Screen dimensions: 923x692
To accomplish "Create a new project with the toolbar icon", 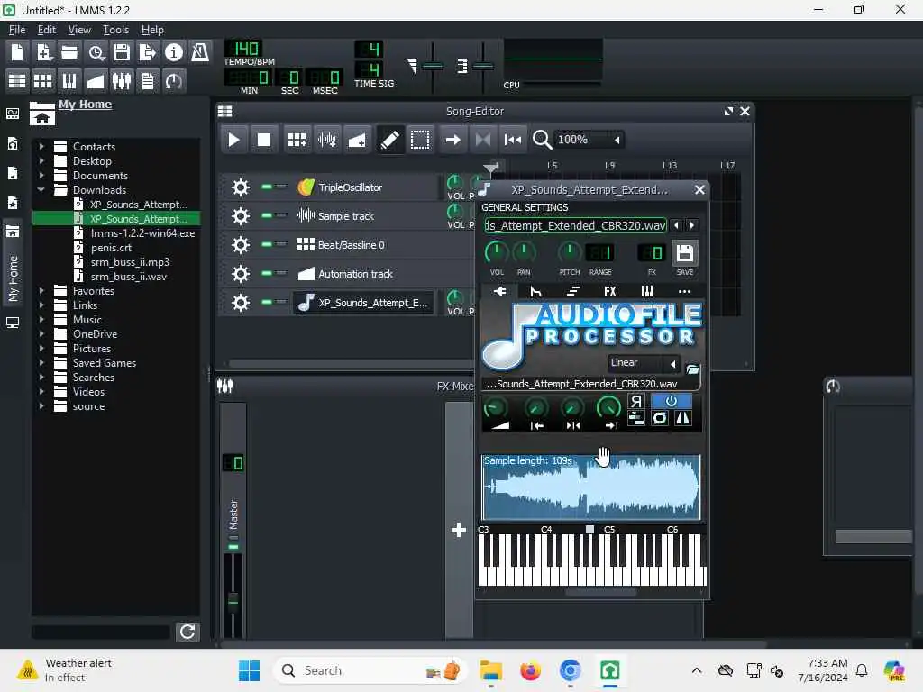I will [x=18, y=53].
